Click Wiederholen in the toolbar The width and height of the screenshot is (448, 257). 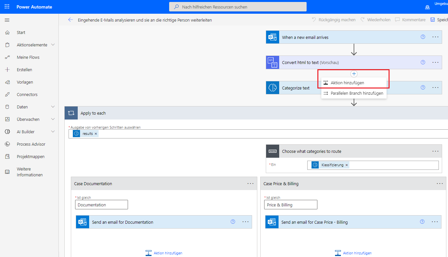click(375, 20)
